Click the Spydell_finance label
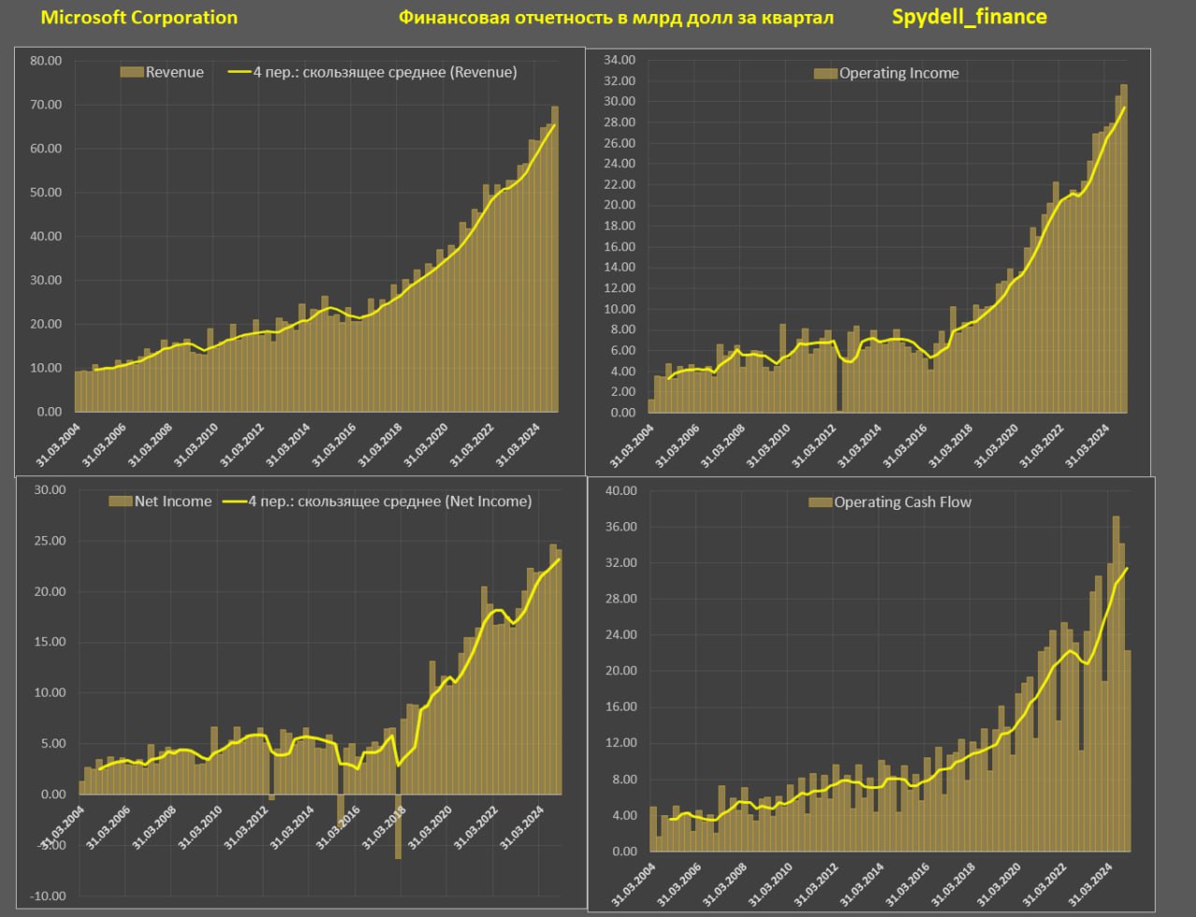Viewport: 1196px width, 917px height. [x=969, y=17]
